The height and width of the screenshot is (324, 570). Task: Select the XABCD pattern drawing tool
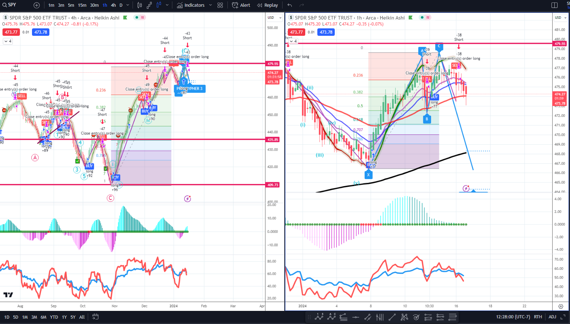[404, 317]
